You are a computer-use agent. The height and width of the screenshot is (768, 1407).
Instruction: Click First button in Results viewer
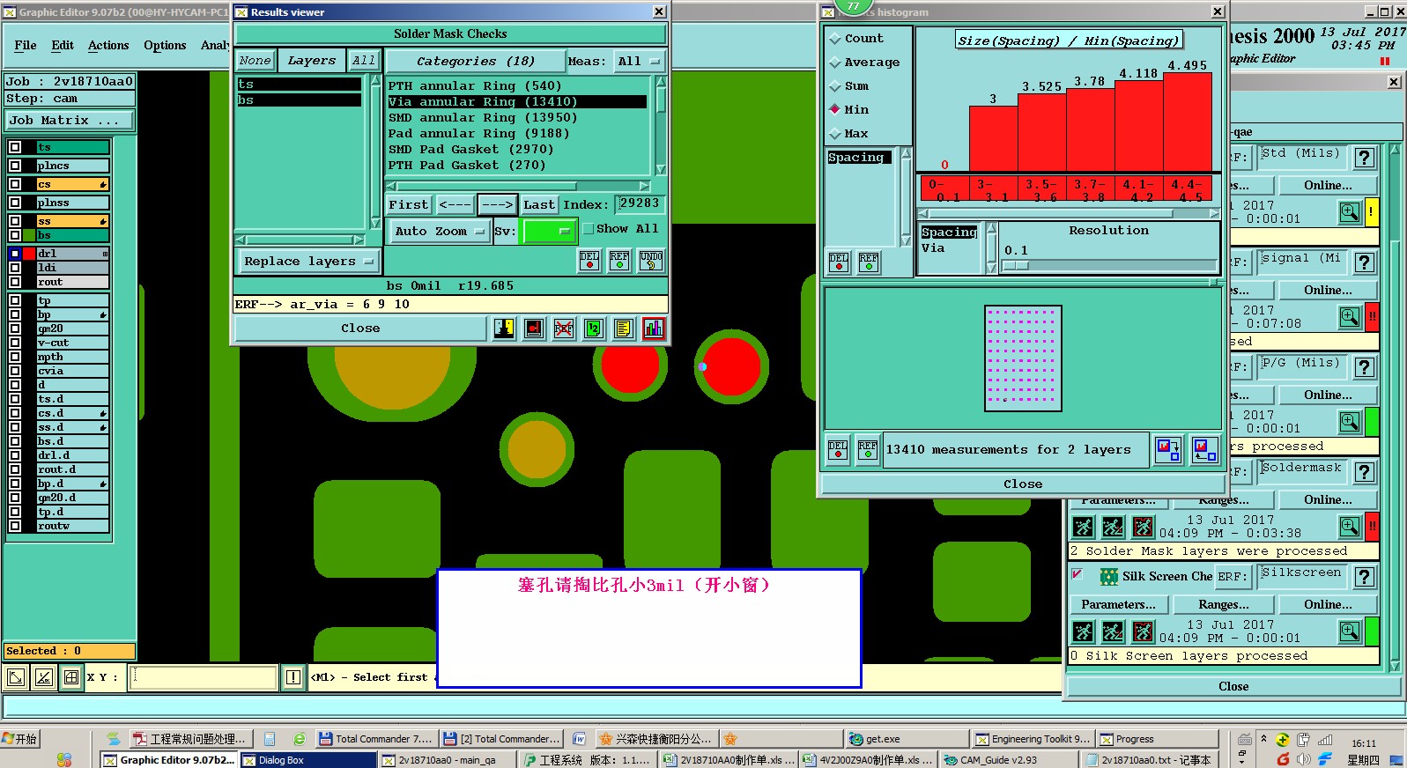409,205
